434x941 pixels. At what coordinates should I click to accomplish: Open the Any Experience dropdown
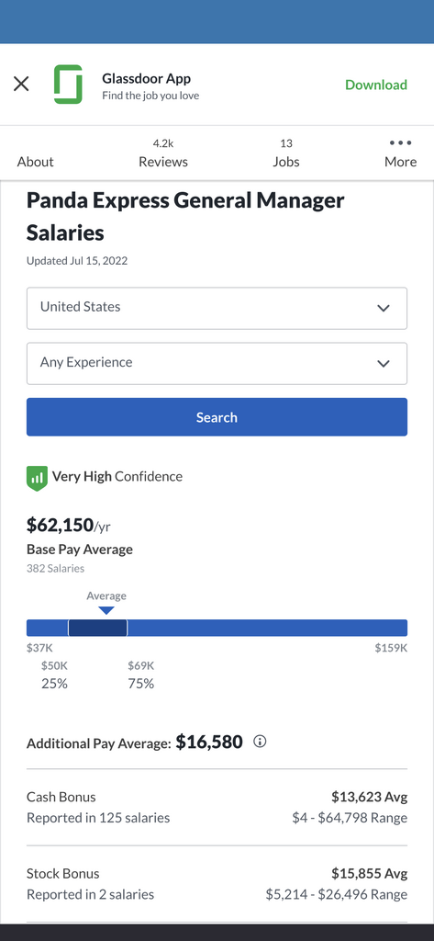[217, 363]
